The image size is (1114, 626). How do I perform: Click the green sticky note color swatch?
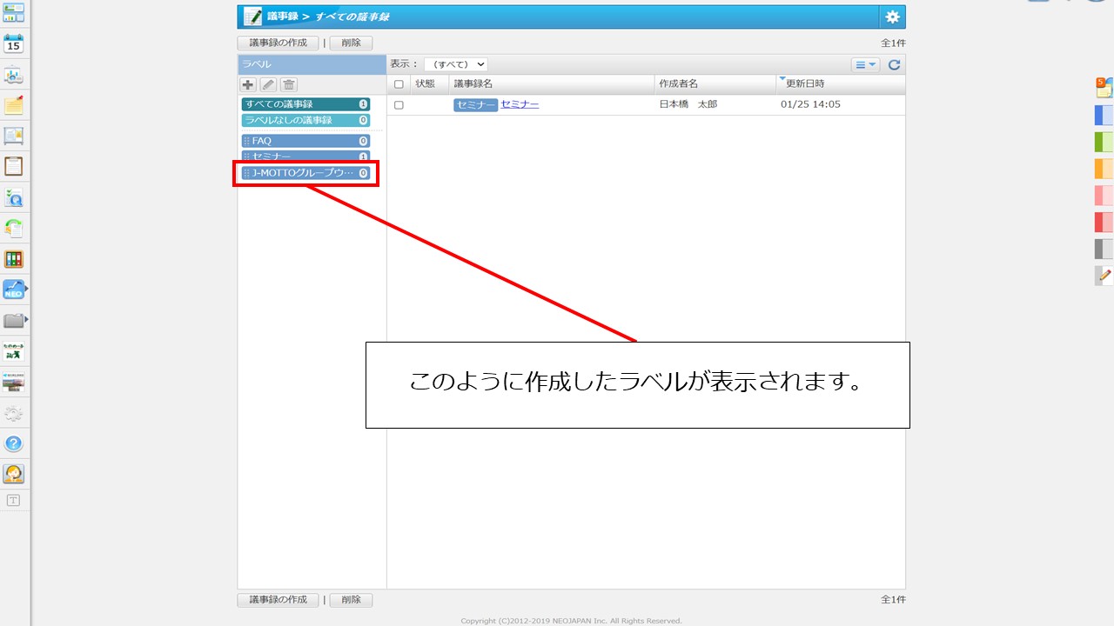(x=1104, y=142)
